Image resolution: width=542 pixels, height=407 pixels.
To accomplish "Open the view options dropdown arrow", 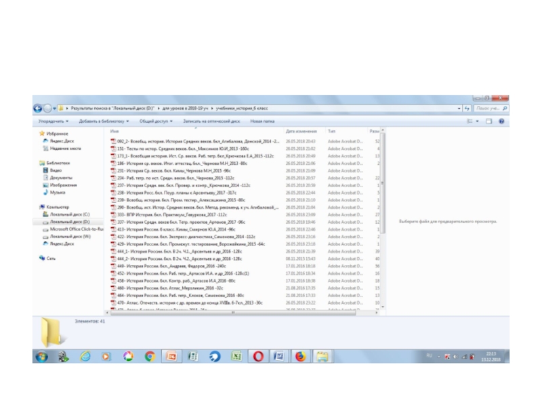I will point(478,121).
